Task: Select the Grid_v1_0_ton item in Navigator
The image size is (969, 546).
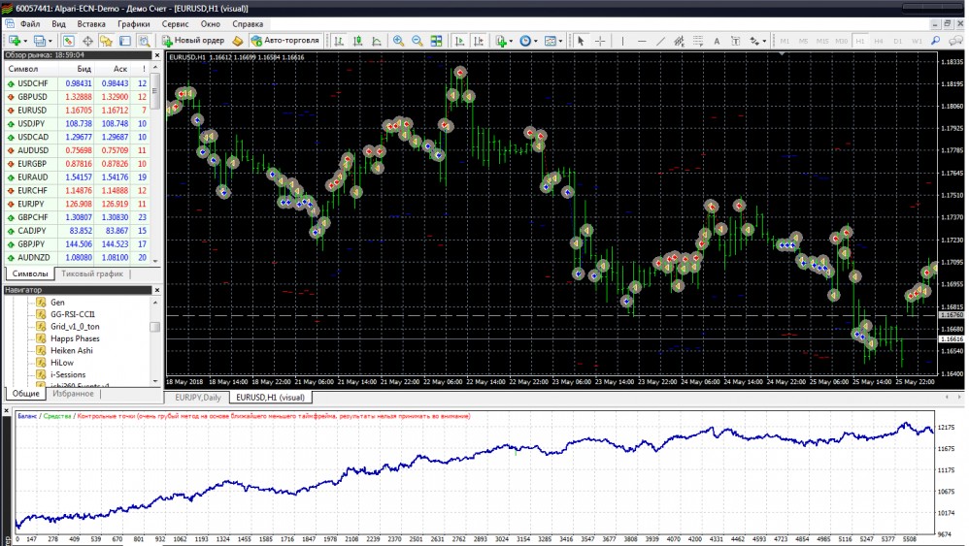Action: coord(75,327)
